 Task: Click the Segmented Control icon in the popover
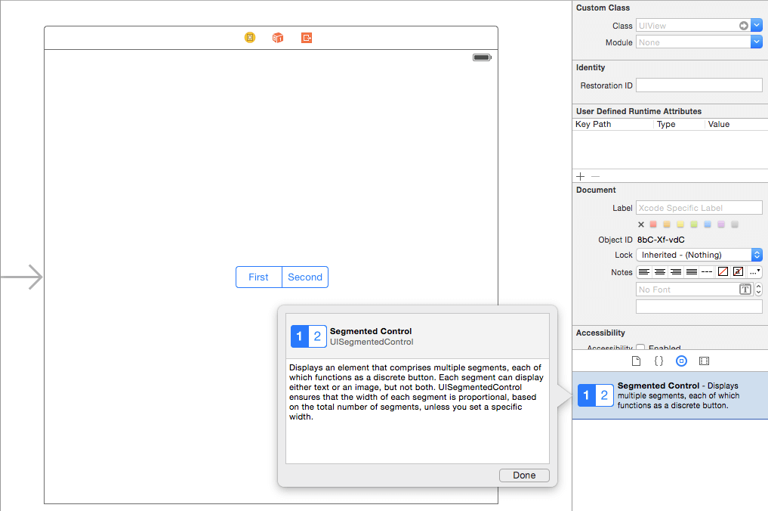click(x=309, y=336)
